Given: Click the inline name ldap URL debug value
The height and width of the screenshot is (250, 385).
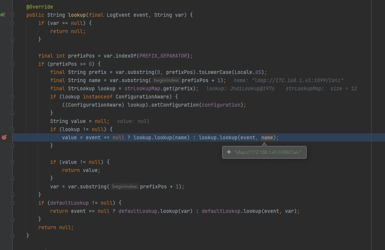Looking at the screenshot, I should 288,80.
